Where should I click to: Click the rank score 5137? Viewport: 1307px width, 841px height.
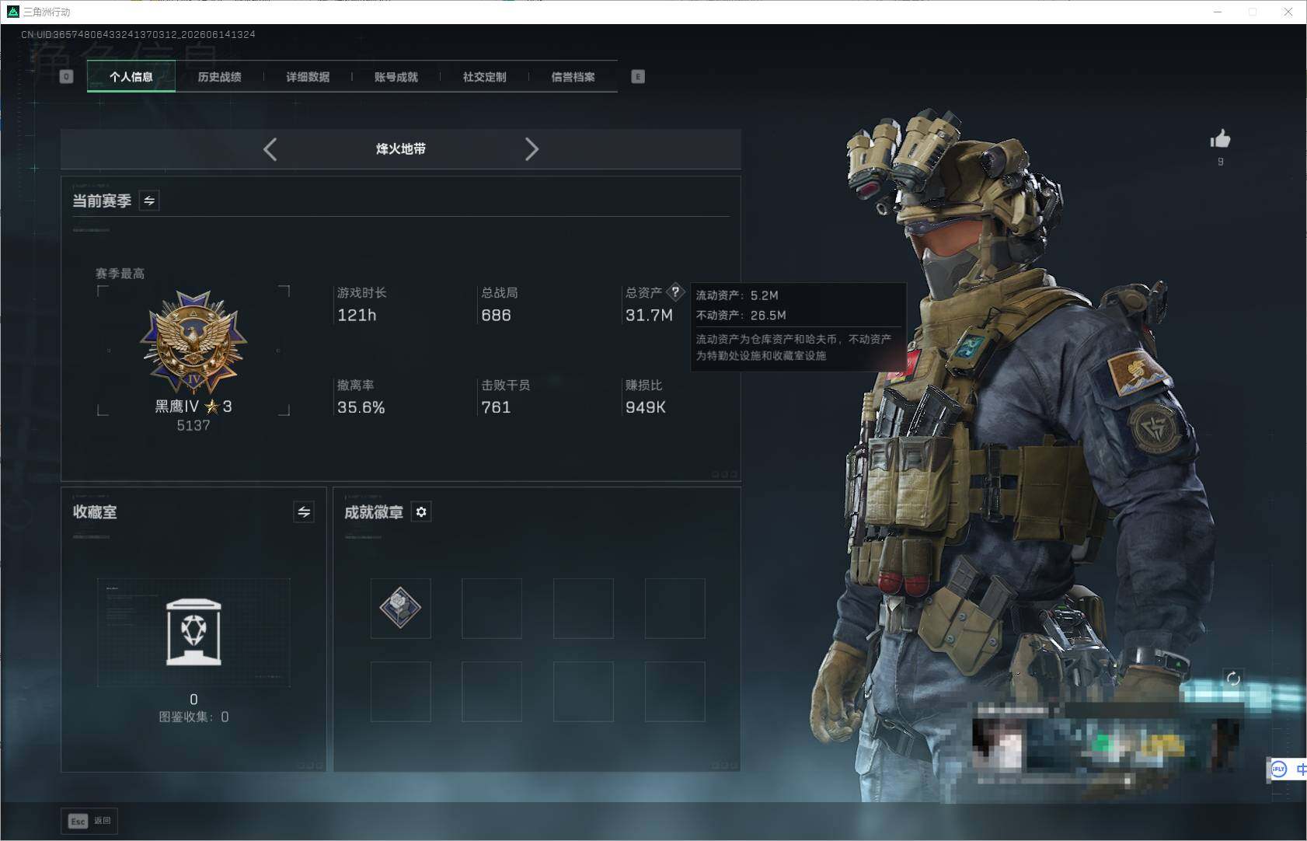193,425
